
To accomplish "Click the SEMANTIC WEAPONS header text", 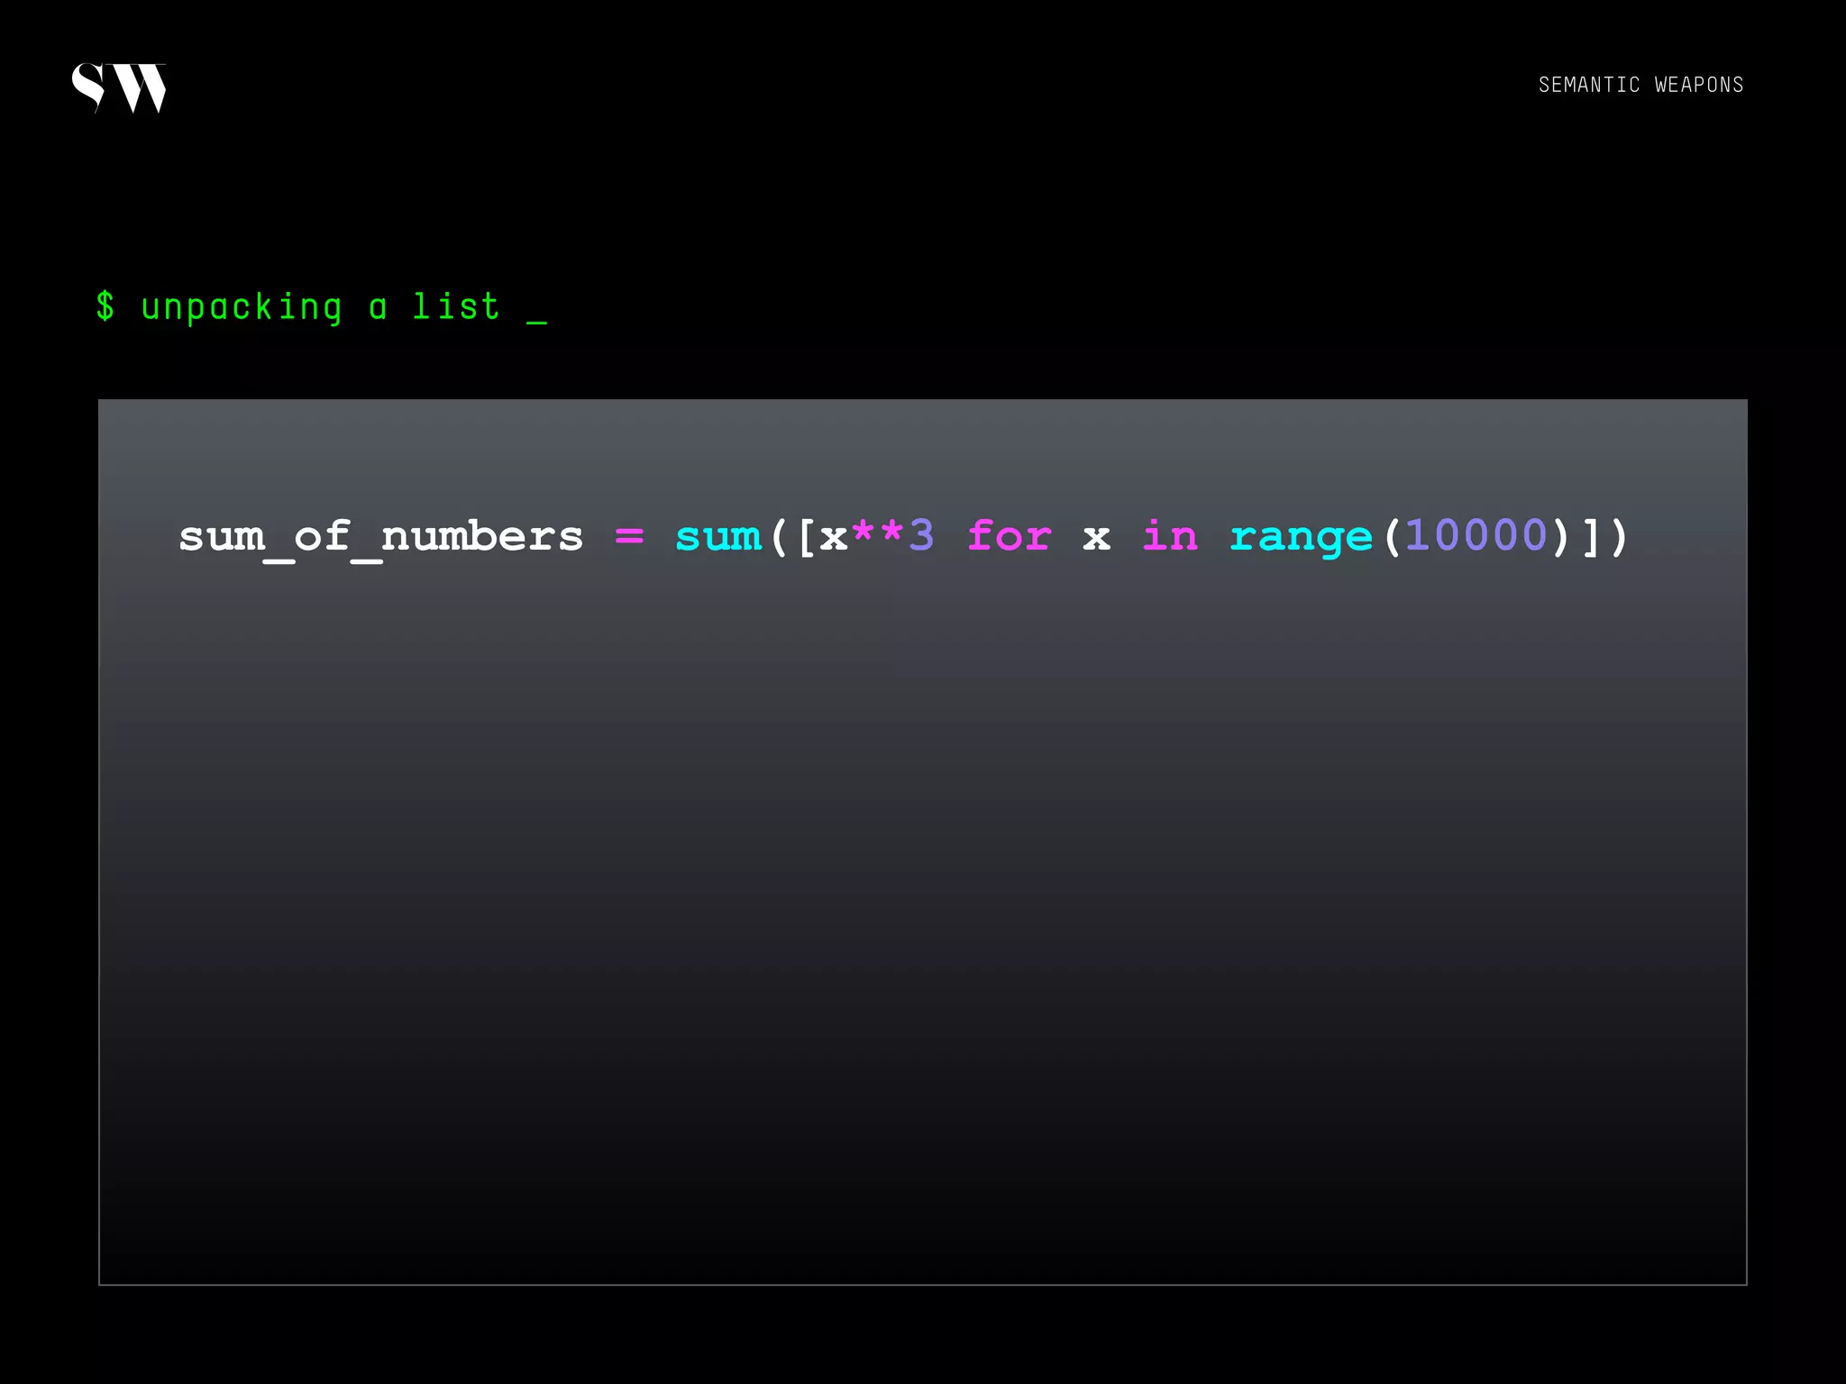I will [x=1640, y=85].
